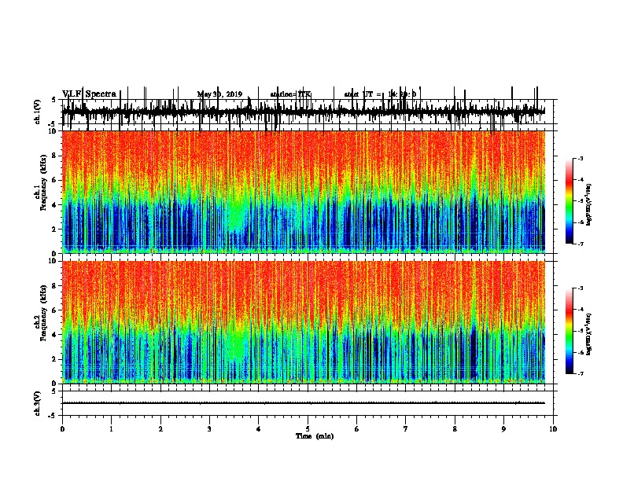Click the "station=ITK" label
623x481 pixels.
[x=290, y=94]
